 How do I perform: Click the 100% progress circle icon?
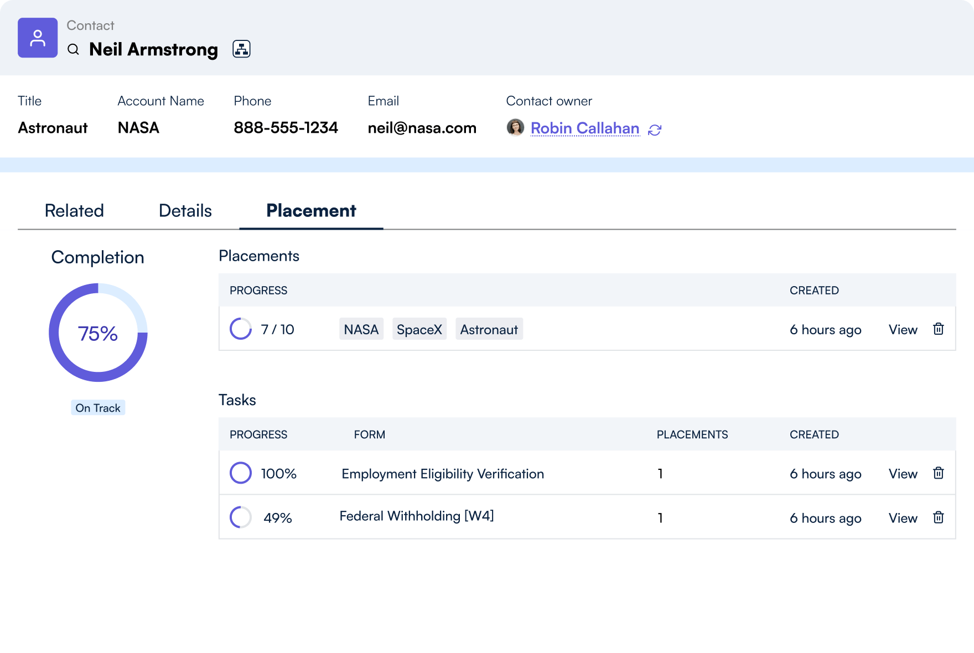click(241, 473)
